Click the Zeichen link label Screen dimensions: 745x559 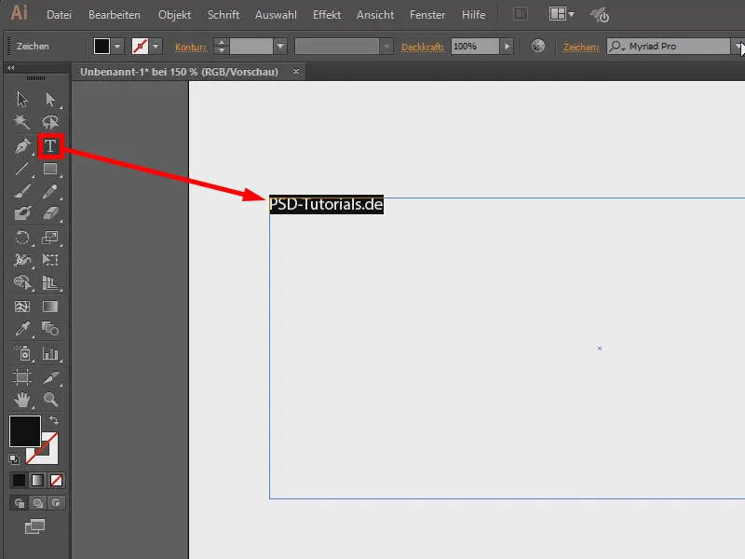(x=580, y=48)
